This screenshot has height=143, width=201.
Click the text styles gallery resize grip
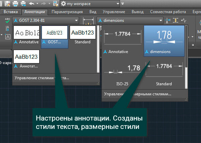click(98, 84)
